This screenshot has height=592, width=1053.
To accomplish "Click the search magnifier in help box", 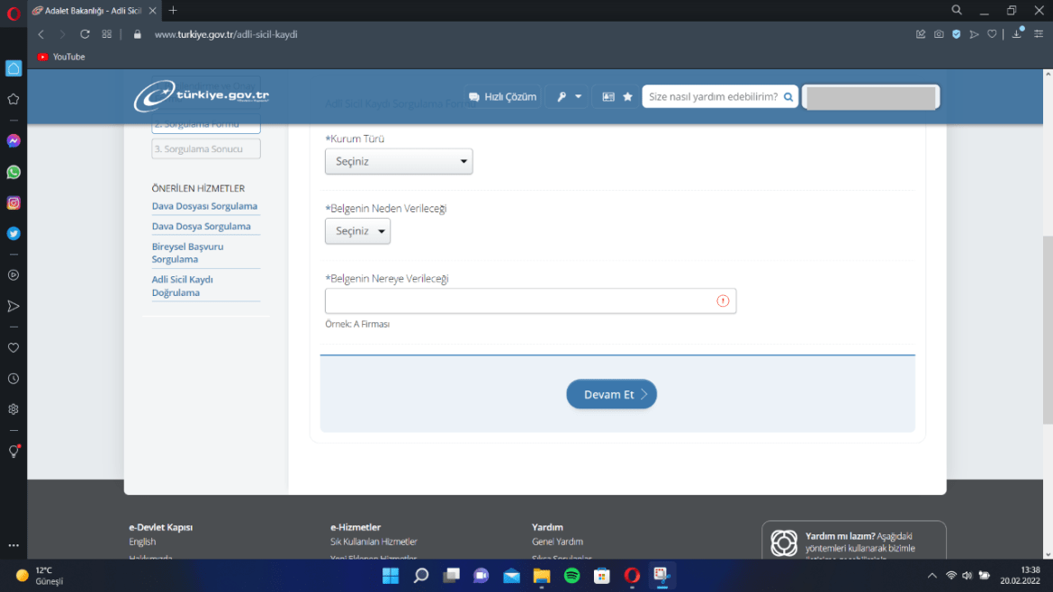I will pyautogui.click(x=788, y=97).
